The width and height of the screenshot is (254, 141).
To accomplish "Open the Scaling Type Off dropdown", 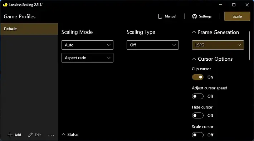I will (153, 45).
